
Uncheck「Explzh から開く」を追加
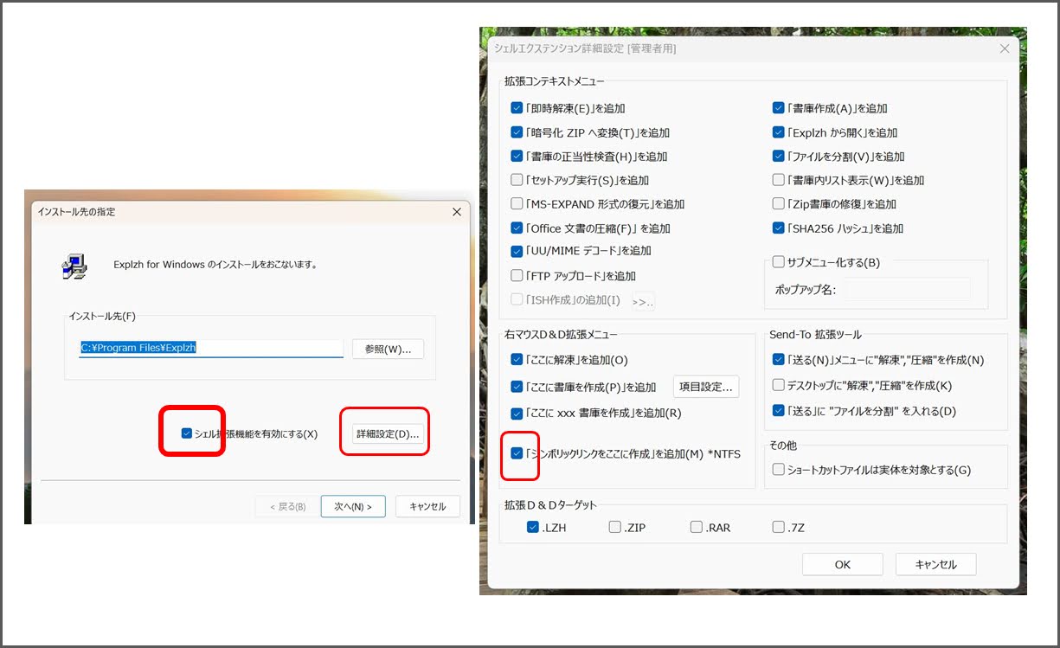click(778, 132)
